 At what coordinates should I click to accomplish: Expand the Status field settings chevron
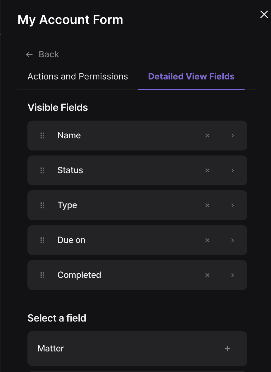(x=233, y=170)
